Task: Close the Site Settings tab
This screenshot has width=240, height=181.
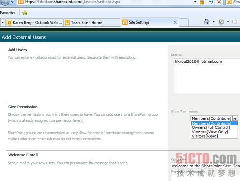Action: coord(175,22)
